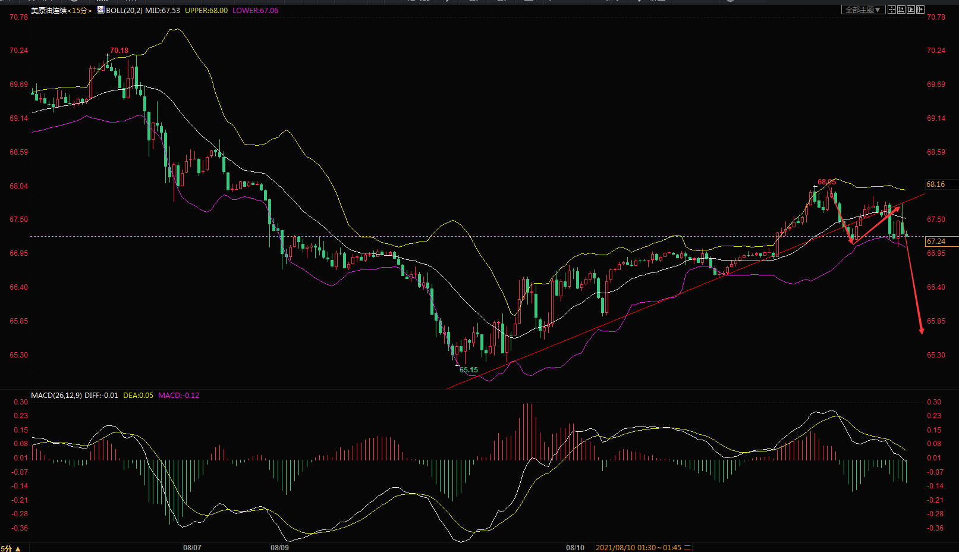
Task: Click the MACD(26,12,9) indicator label
Action: pyautogui.click(x=56, y=396)
